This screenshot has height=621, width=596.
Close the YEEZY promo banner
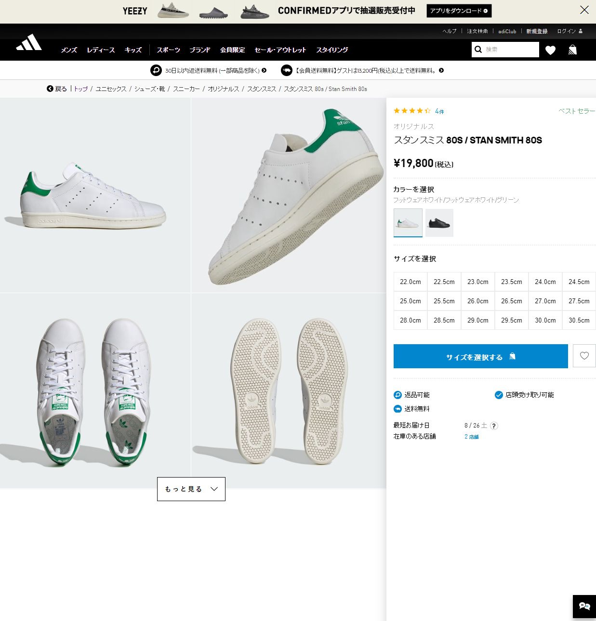(584, 10)
